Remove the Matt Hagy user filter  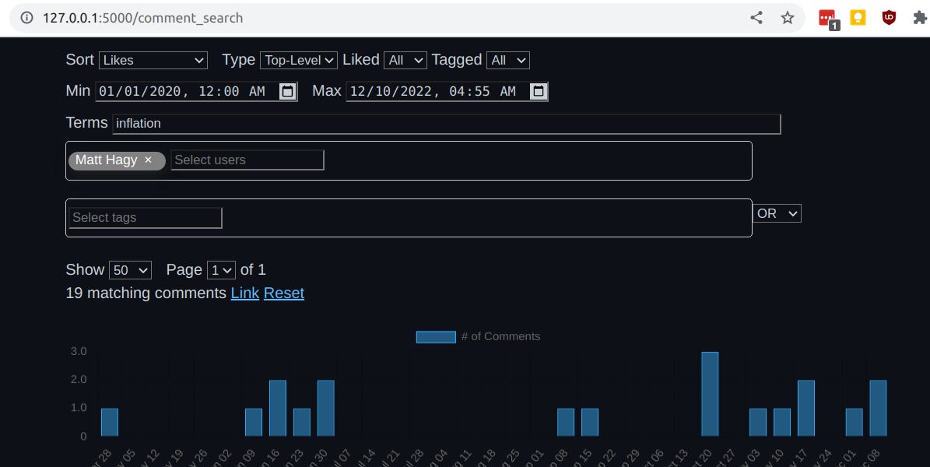click(148, 160)
